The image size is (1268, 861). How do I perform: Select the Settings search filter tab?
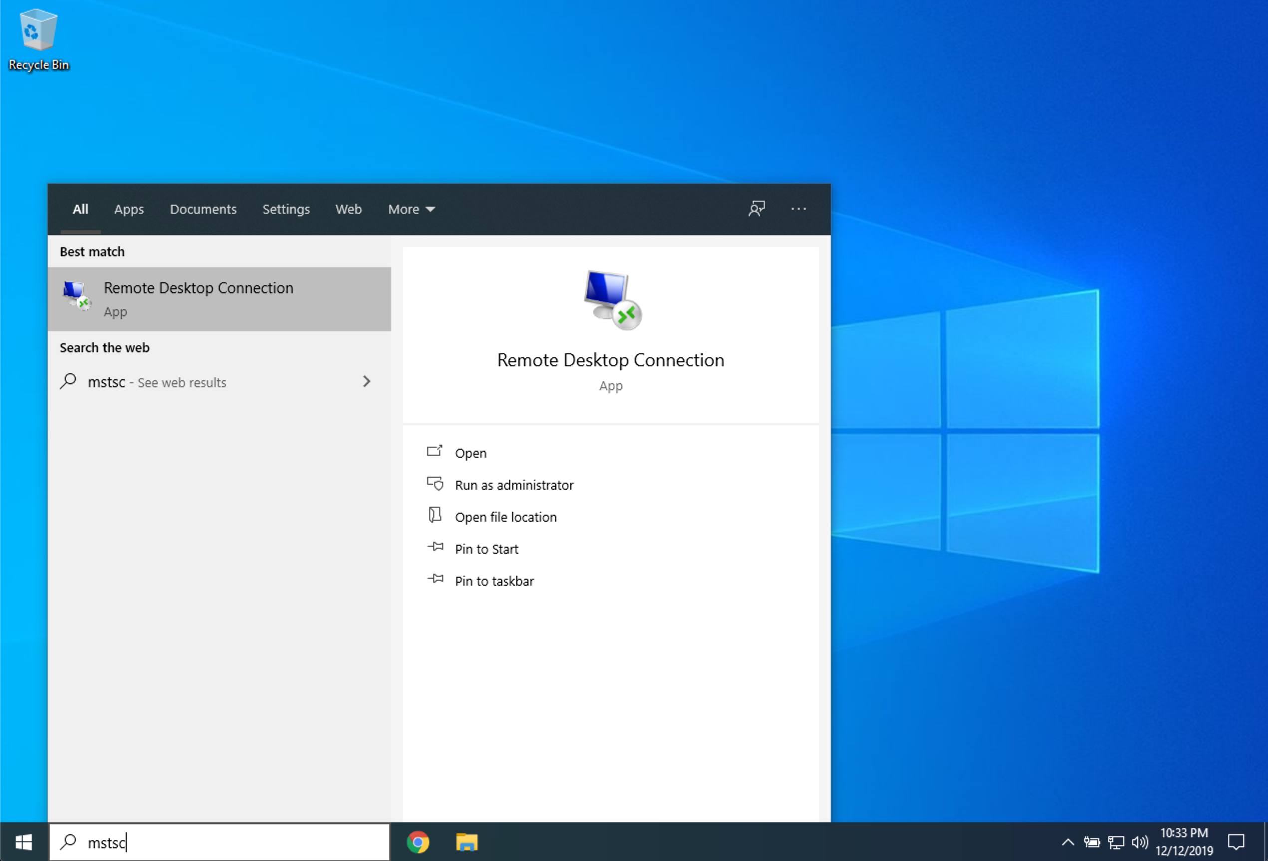286,209
